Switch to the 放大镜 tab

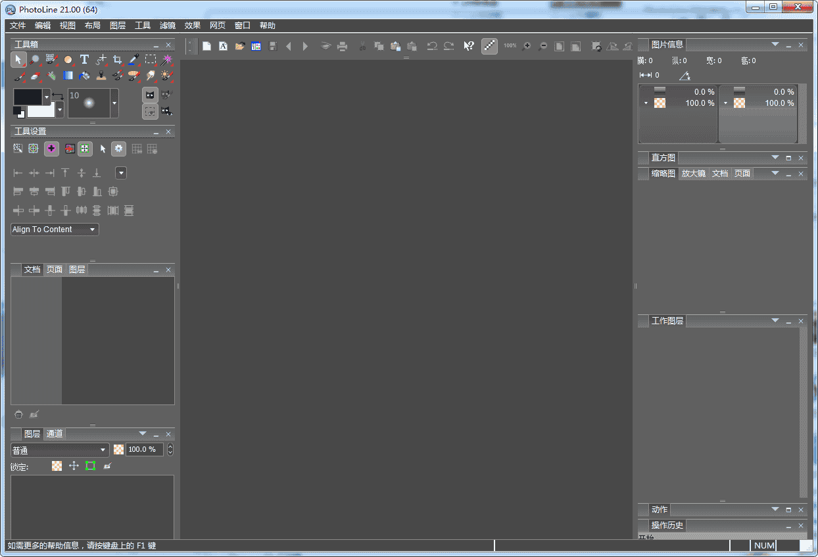(693, 174)
